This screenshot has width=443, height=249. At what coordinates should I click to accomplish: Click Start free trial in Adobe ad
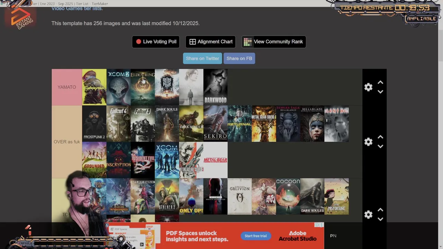coord(256,236)
